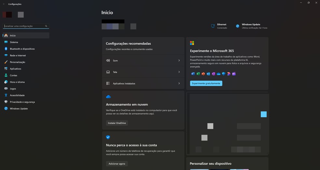320x170 pixels.
Task: Open the Sistema settings section
Action: [x=26, y=42]
